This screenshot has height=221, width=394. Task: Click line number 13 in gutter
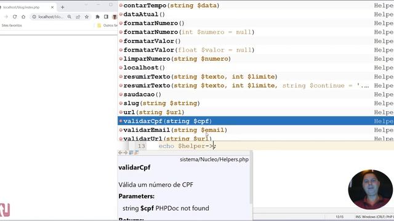click(x=142, y=146)
